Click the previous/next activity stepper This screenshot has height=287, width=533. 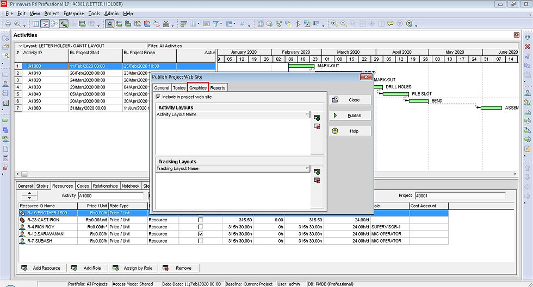(29, 195)
